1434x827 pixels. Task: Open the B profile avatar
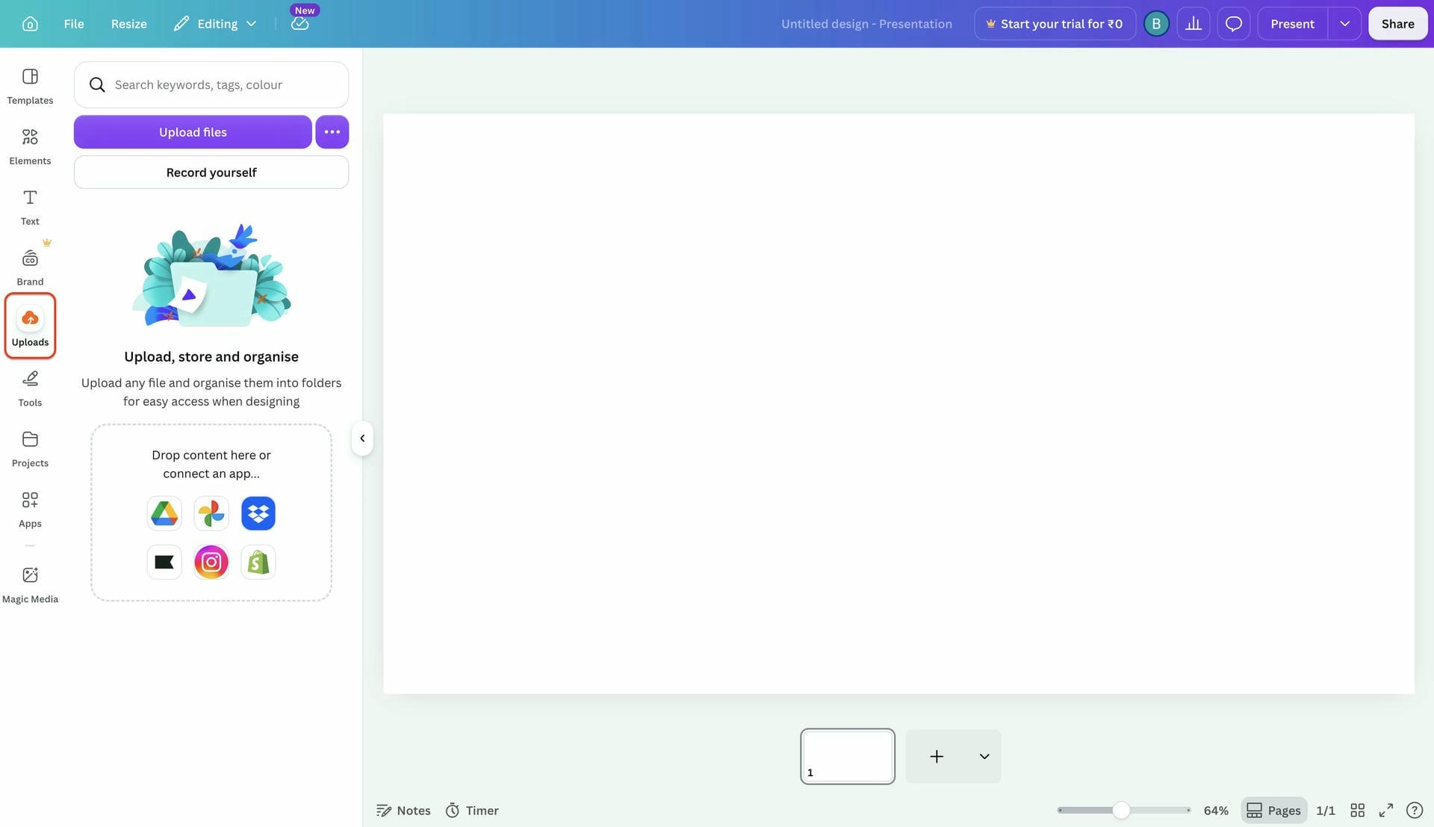point(1156,24)
